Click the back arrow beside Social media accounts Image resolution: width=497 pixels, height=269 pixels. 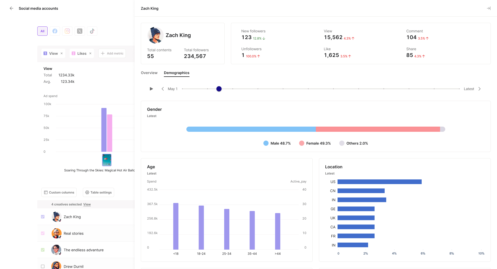11,8
